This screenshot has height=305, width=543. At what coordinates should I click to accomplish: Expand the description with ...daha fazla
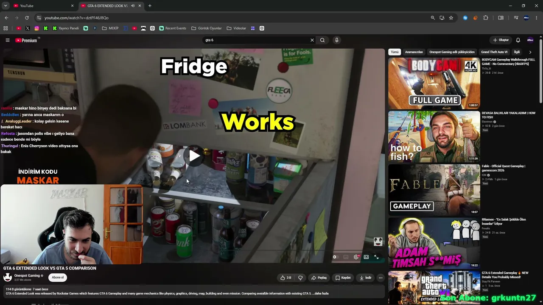click(x=320, y=293)
